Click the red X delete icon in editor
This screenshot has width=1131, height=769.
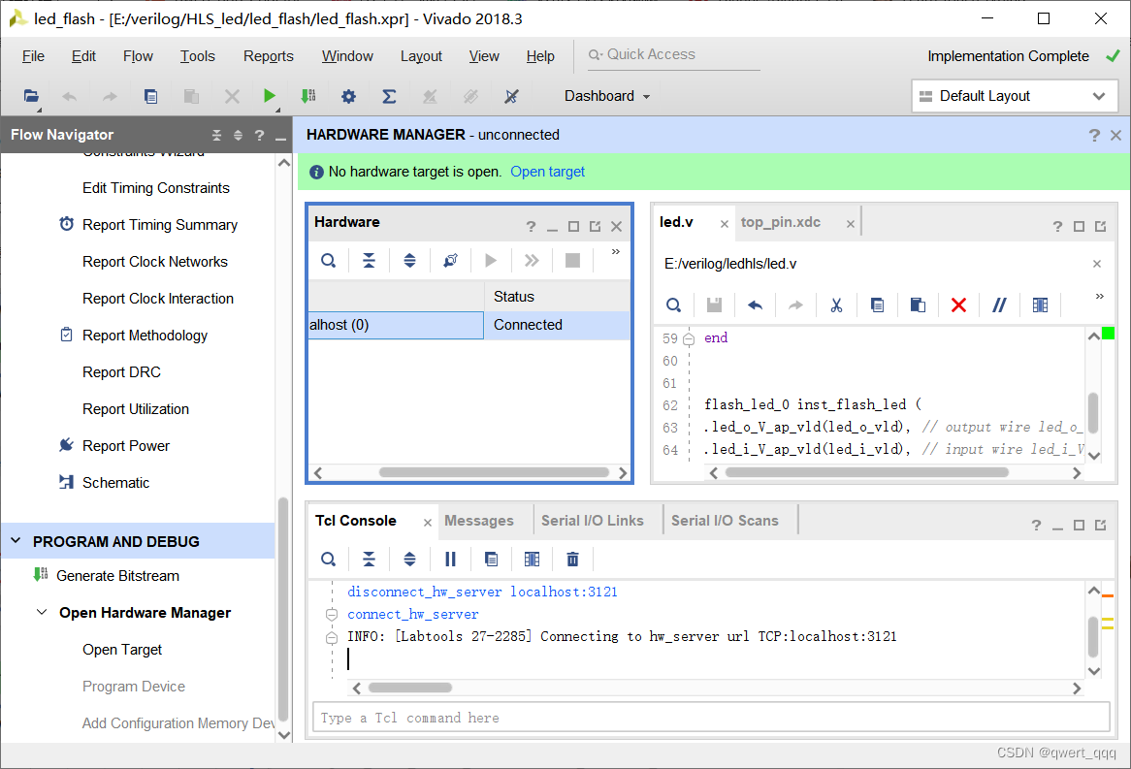tap(958, 305)
